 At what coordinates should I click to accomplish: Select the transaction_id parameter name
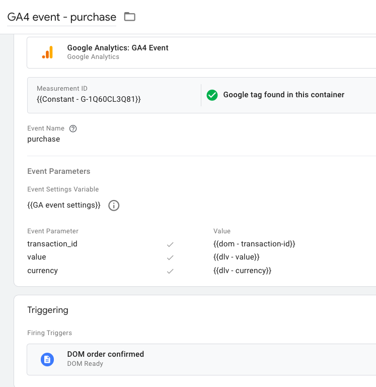(x=52, y=244)
